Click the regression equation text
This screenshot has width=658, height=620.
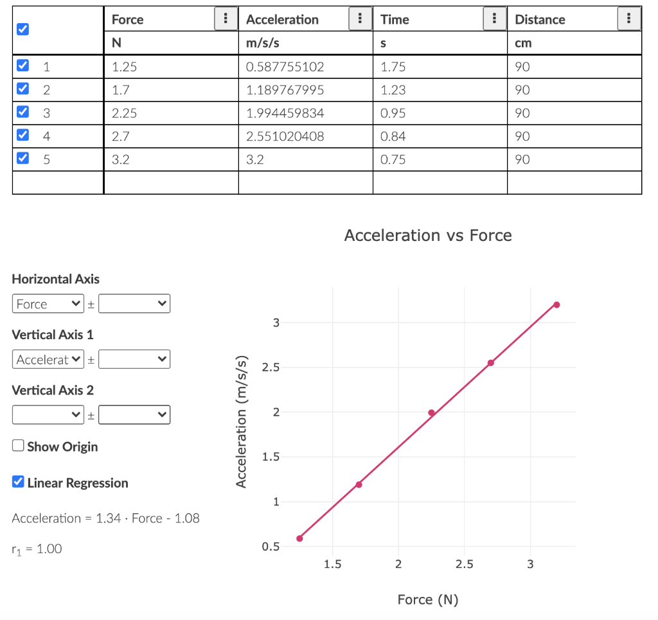click(105, 518)
